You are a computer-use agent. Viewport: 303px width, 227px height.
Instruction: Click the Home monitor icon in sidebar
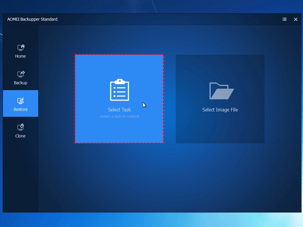coord(21,48)
